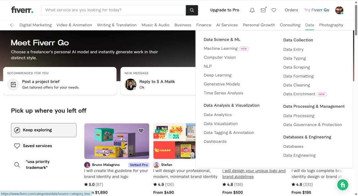Screen dimensions: 358x196
Task: Select Dashboards subcategory
Action: pyautogui.click(x=215, y=142)
